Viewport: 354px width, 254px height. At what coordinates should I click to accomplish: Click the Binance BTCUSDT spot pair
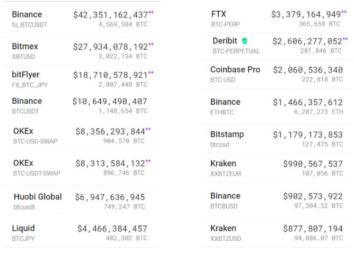[82, 106]
